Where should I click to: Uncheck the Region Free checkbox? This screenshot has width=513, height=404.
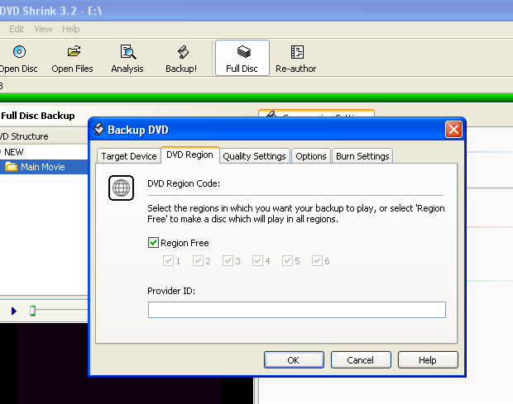click(x=153, y=243)
